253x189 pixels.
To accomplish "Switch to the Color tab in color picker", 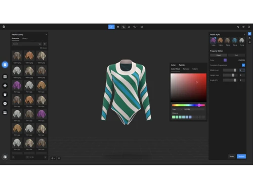I will (x=173, y=65).
